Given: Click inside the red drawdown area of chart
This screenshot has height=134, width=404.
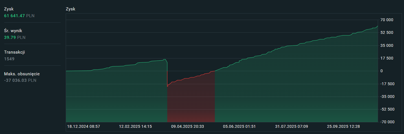Looking at the screenshot, I should 191,102.
